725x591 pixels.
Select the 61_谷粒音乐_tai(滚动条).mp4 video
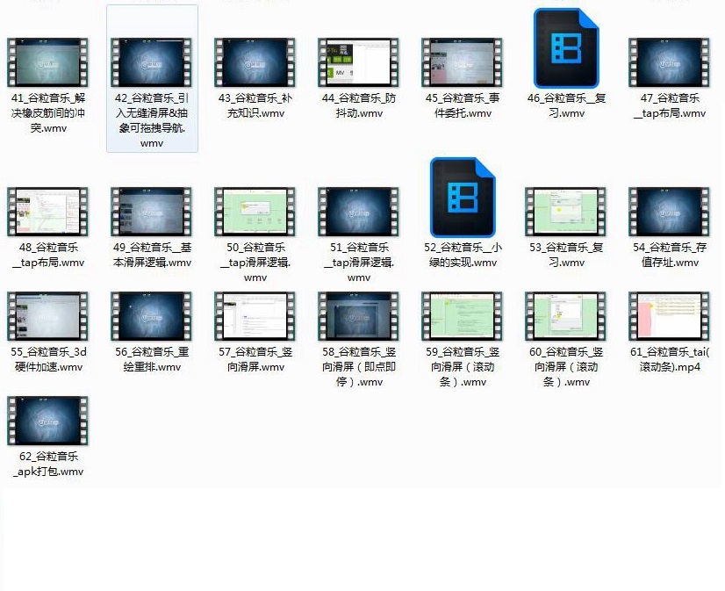pos(669,317)
